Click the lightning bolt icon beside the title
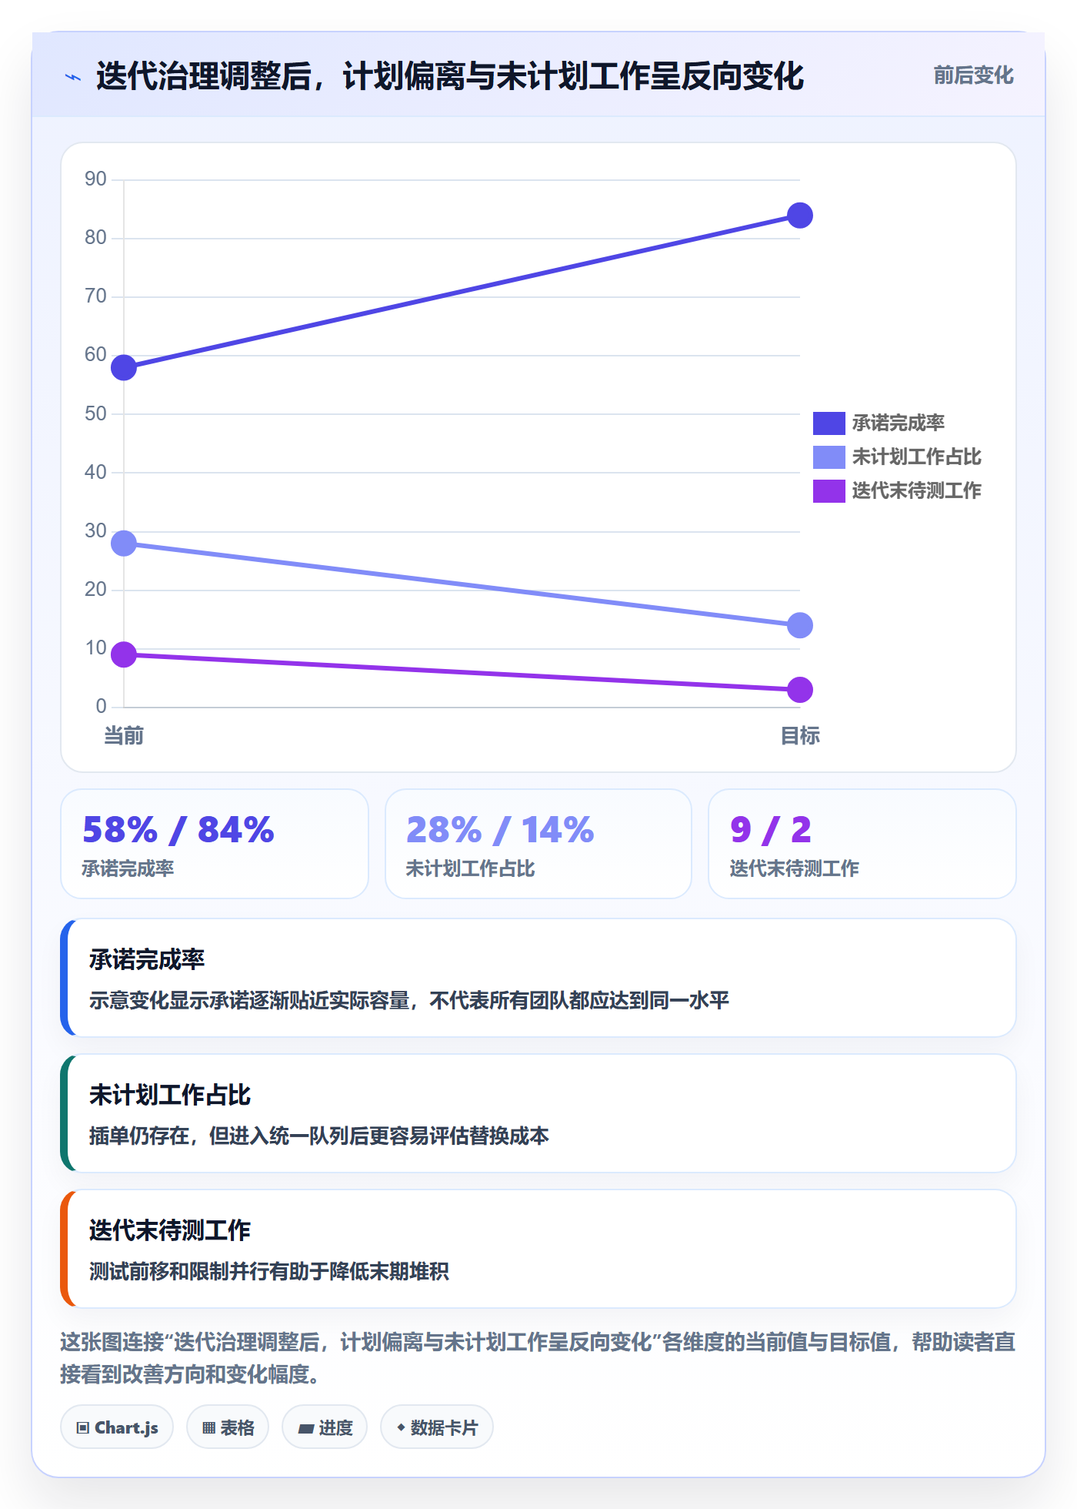The width and height of the screenshot is (1077, 1509). tap(73, 77)
